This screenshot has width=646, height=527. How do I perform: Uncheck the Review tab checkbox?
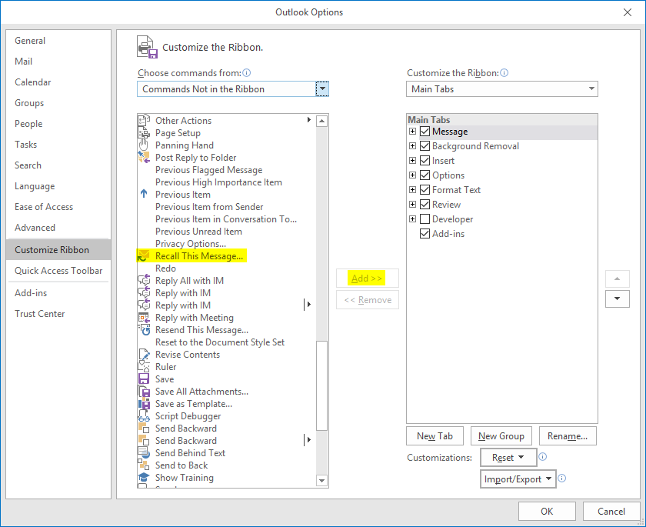pyautogui.click(x=425, y=204)
